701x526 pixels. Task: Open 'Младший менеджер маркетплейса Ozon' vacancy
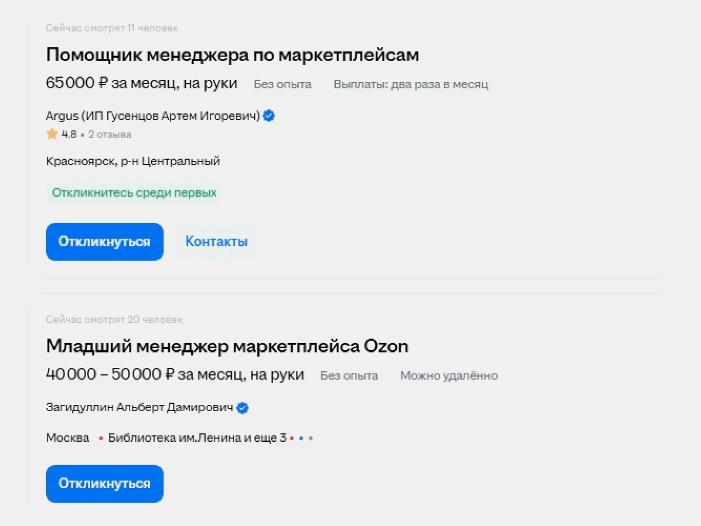(x=227, y=347)
